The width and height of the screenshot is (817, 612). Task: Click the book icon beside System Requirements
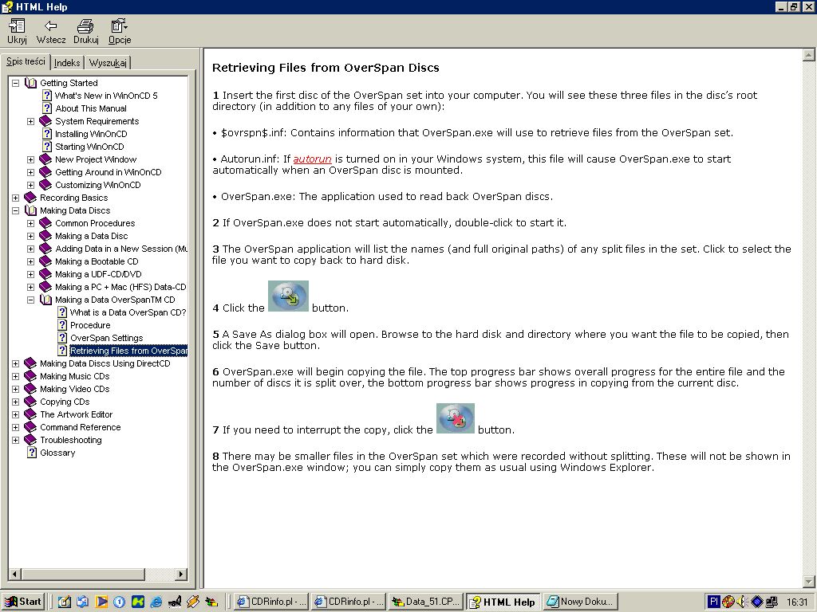click(45, 121)
